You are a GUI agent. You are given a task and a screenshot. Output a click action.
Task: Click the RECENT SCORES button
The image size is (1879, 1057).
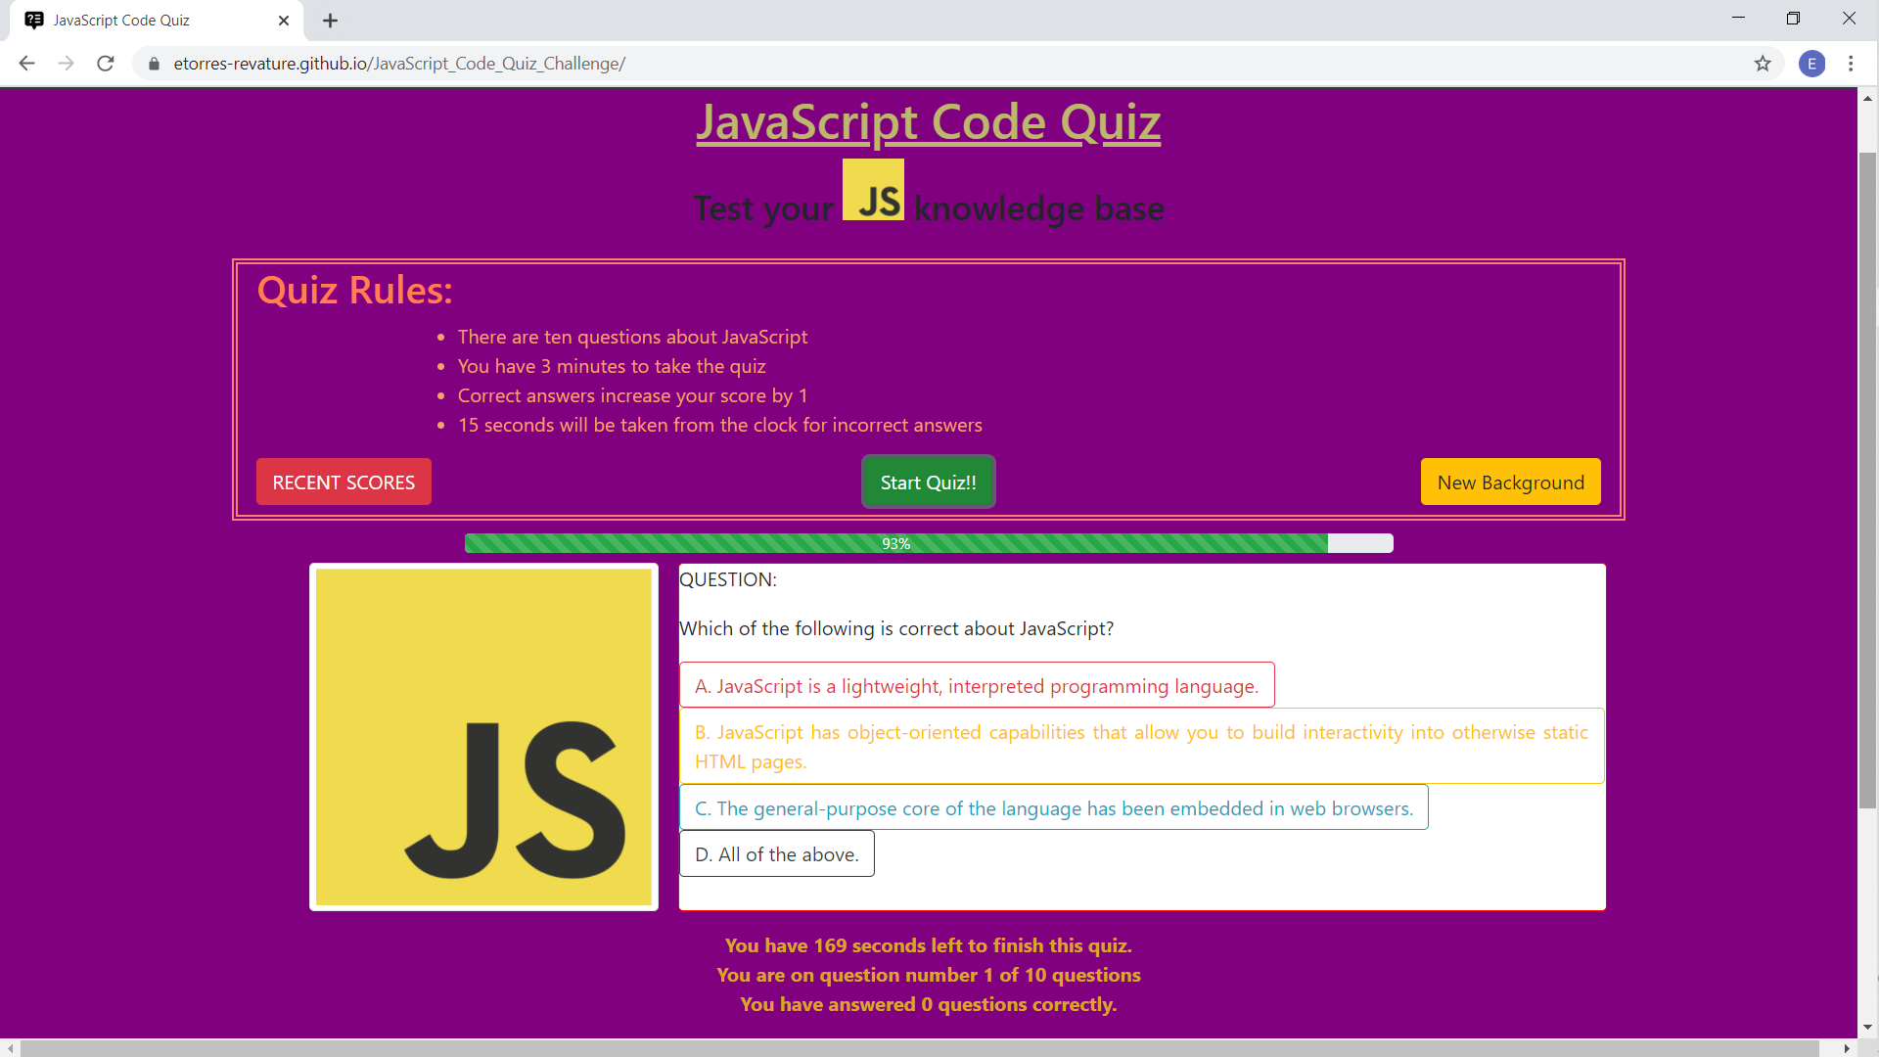click(x=344, y=482)
